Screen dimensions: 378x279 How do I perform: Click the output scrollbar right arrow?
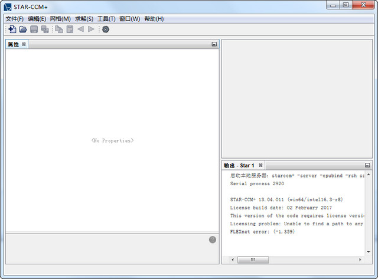tap(360, 260)
